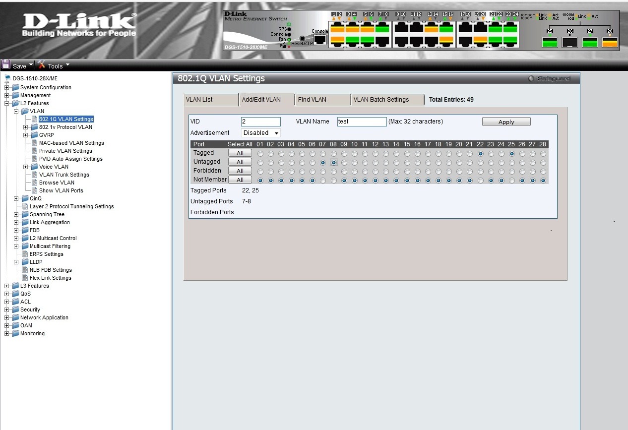Click the Save disk icon
Viewport: 628px width, 430px height.
(6, 64)
